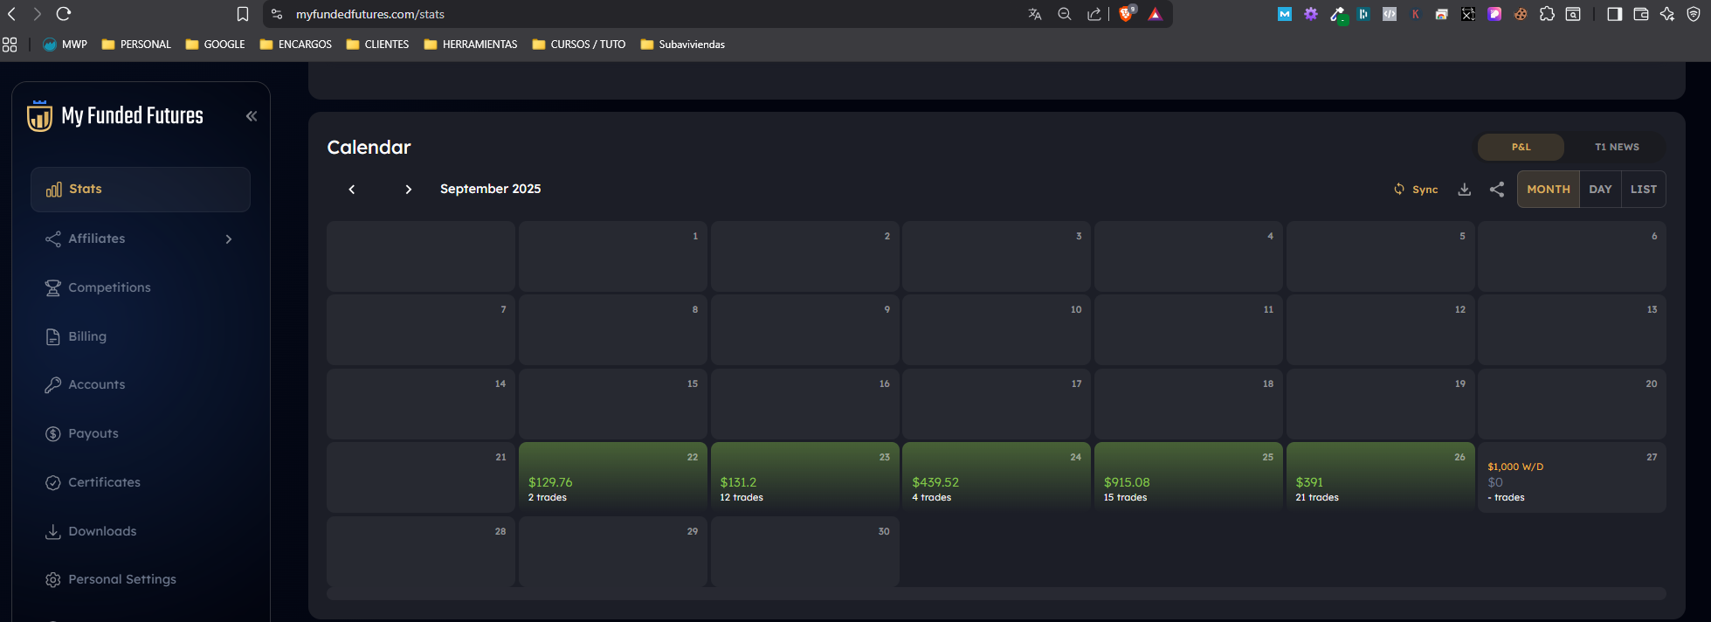
Task: Go to Certificates in sidebar
Action: coord(104,482)
